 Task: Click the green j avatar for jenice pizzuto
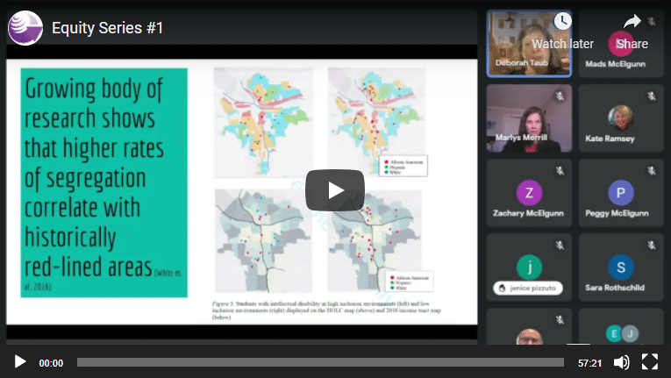tap(529, 267)
